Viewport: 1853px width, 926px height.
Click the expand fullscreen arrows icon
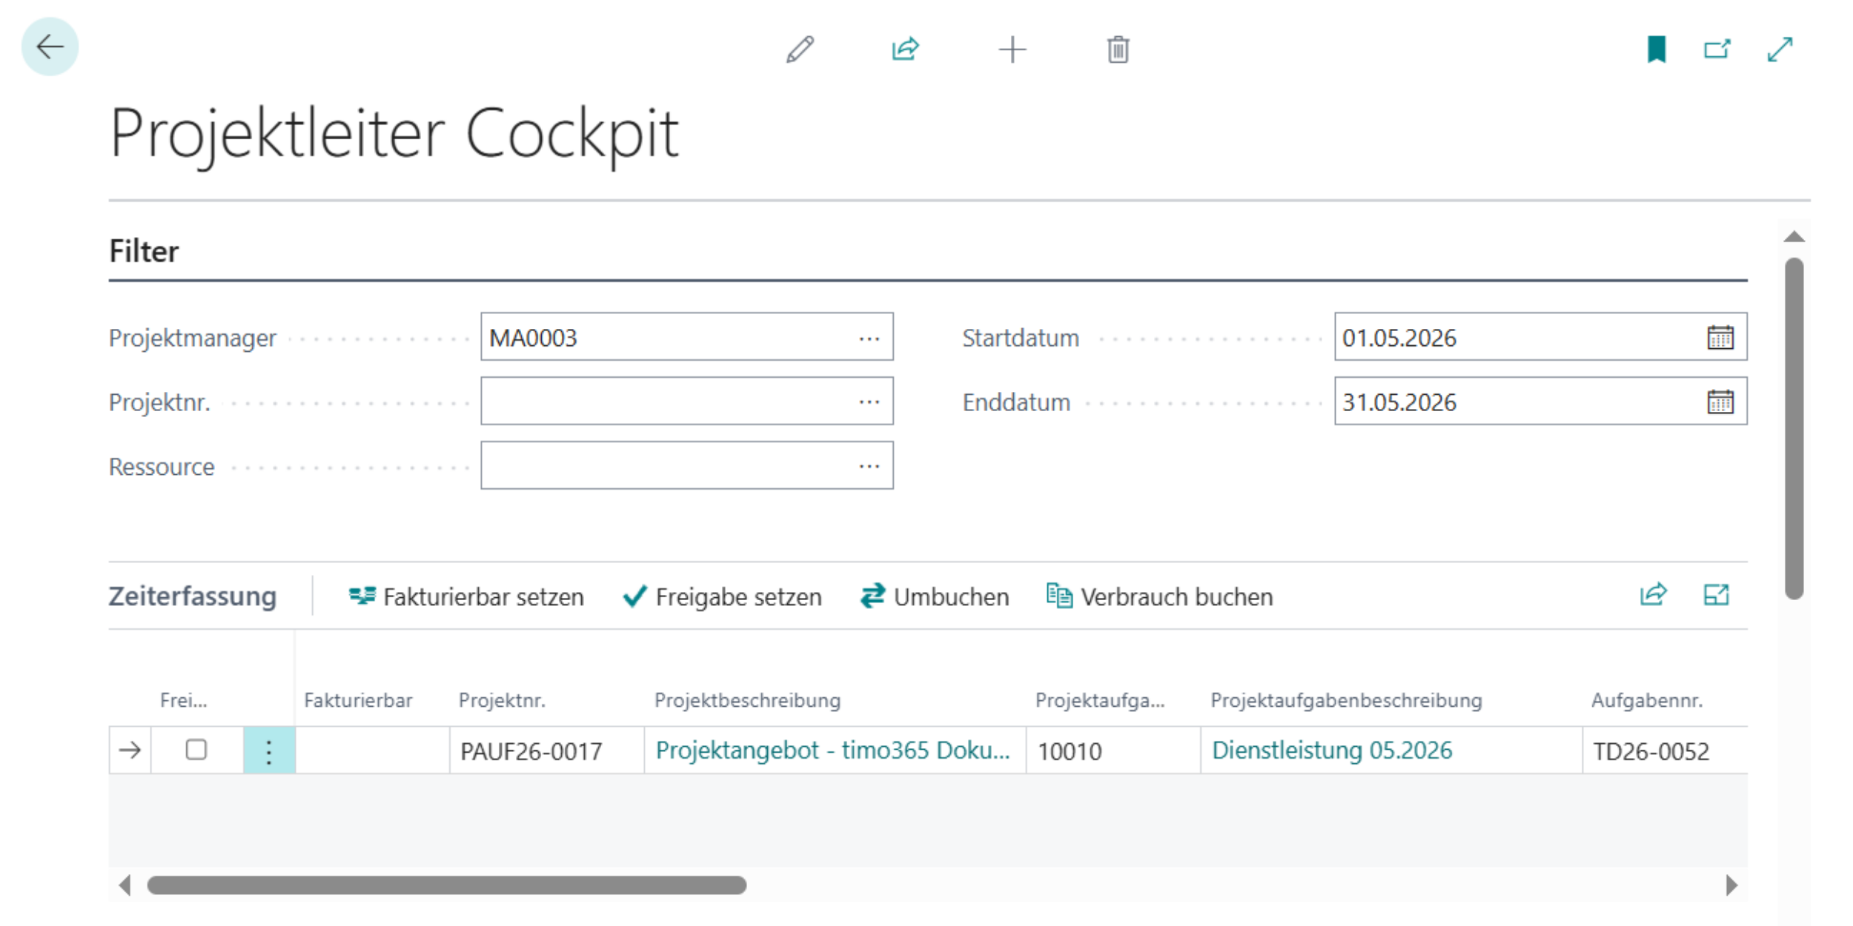click(1780, 50)
